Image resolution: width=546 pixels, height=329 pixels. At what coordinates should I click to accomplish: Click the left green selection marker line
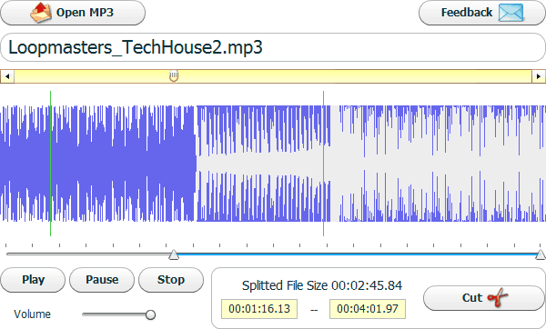(50, 164)
